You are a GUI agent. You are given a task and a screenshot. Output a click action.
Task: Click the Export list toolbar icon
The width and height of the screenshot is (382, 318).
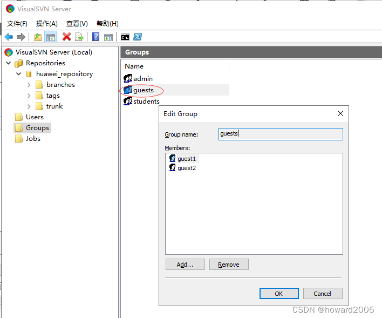[x=79, y=37]
